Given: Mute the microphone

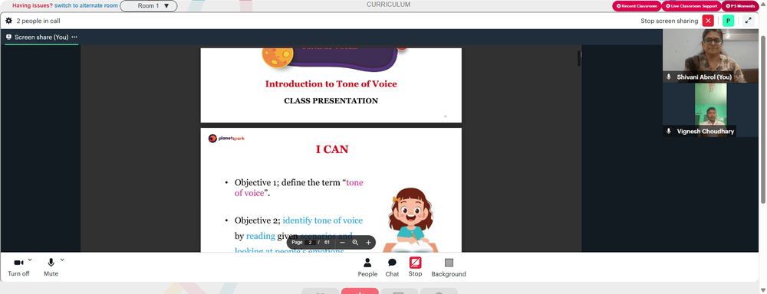Looking at the screenshot, I should 51,267.
